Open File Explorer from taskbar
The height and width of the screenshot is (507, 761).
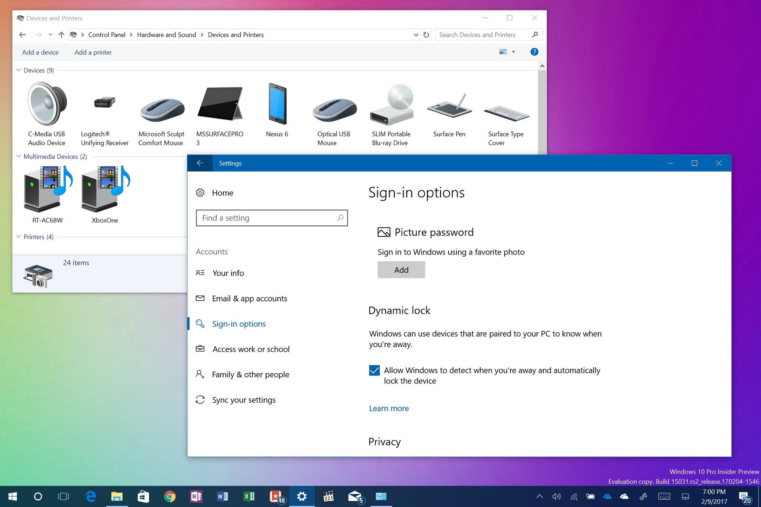pyautogui.click(x=117, y=497)
